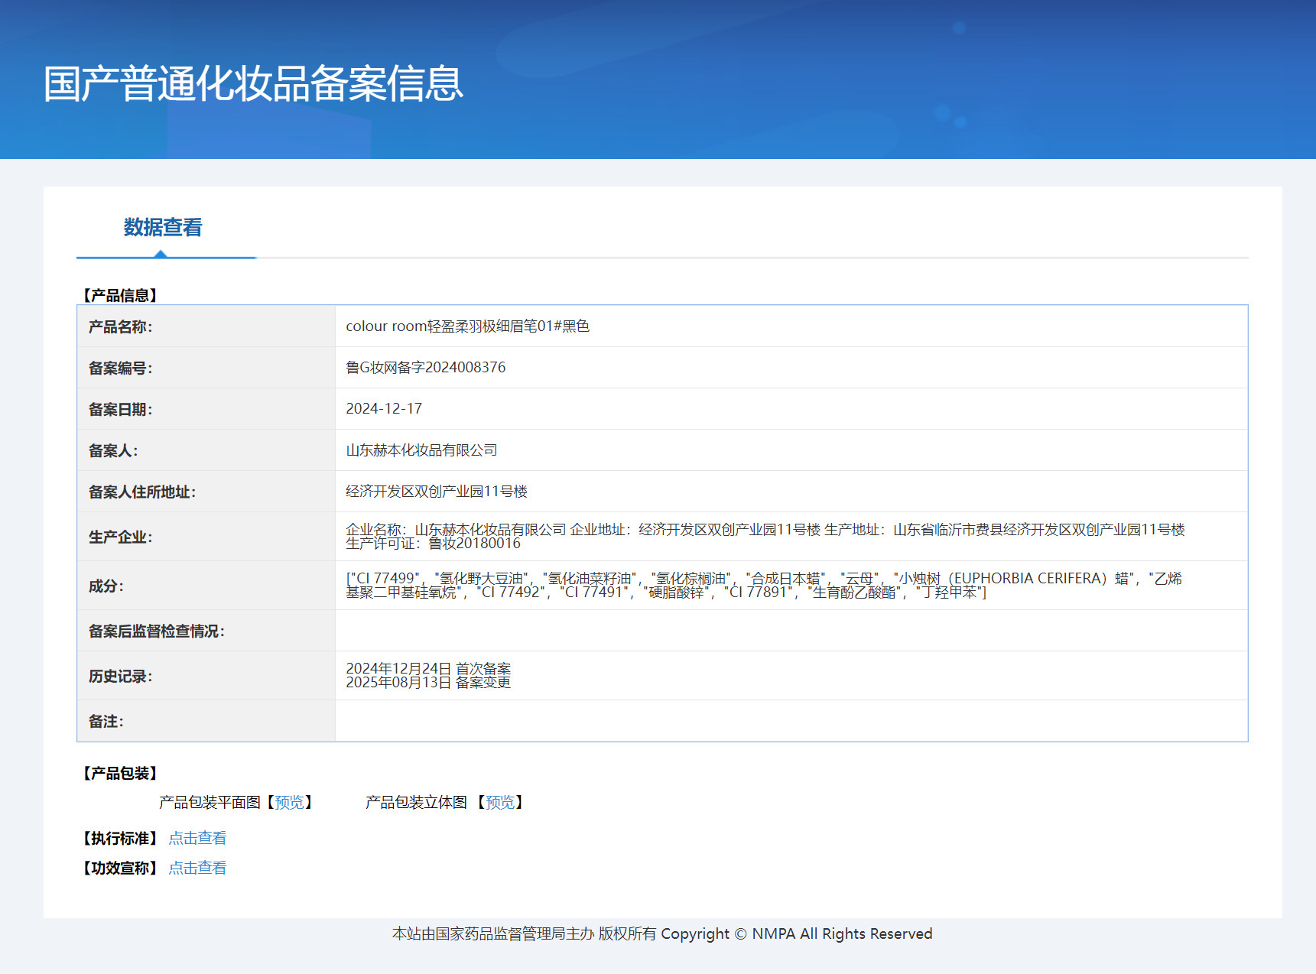The height and width of the screenshot is (974, 1316).
Task: Preview the 产品包装平面图 image link
Action: pos(289,802)
